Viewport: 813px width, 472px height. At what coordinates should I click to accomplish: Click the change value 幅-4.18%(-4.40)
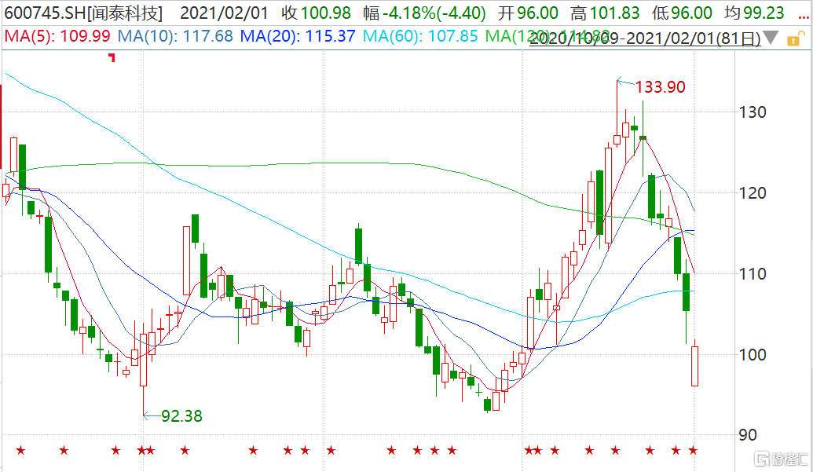425,13
